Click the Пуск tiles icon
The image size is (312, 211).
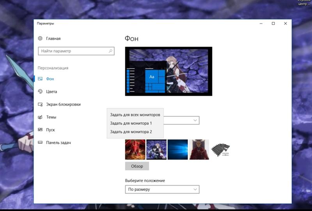click(x=40, y=129)
